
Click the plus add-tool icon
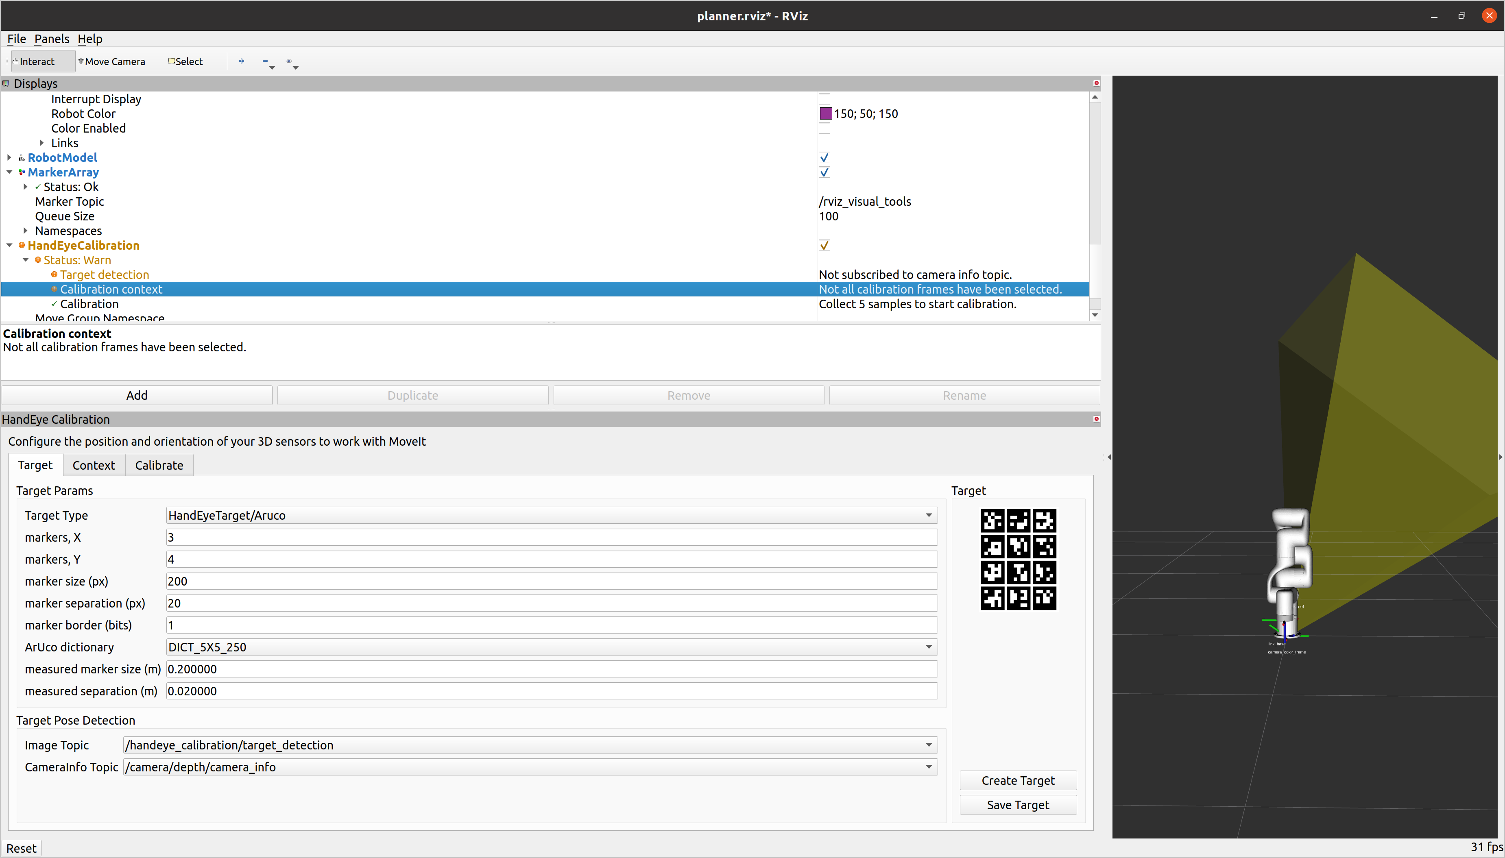pyautogui.click(x=242, y=61)
